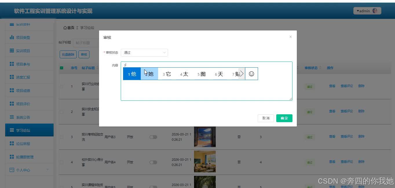Check the checkbox for row 2
The height and width of the screenshot is (188, 395).
pyautogui.click(x=62, y=111)
